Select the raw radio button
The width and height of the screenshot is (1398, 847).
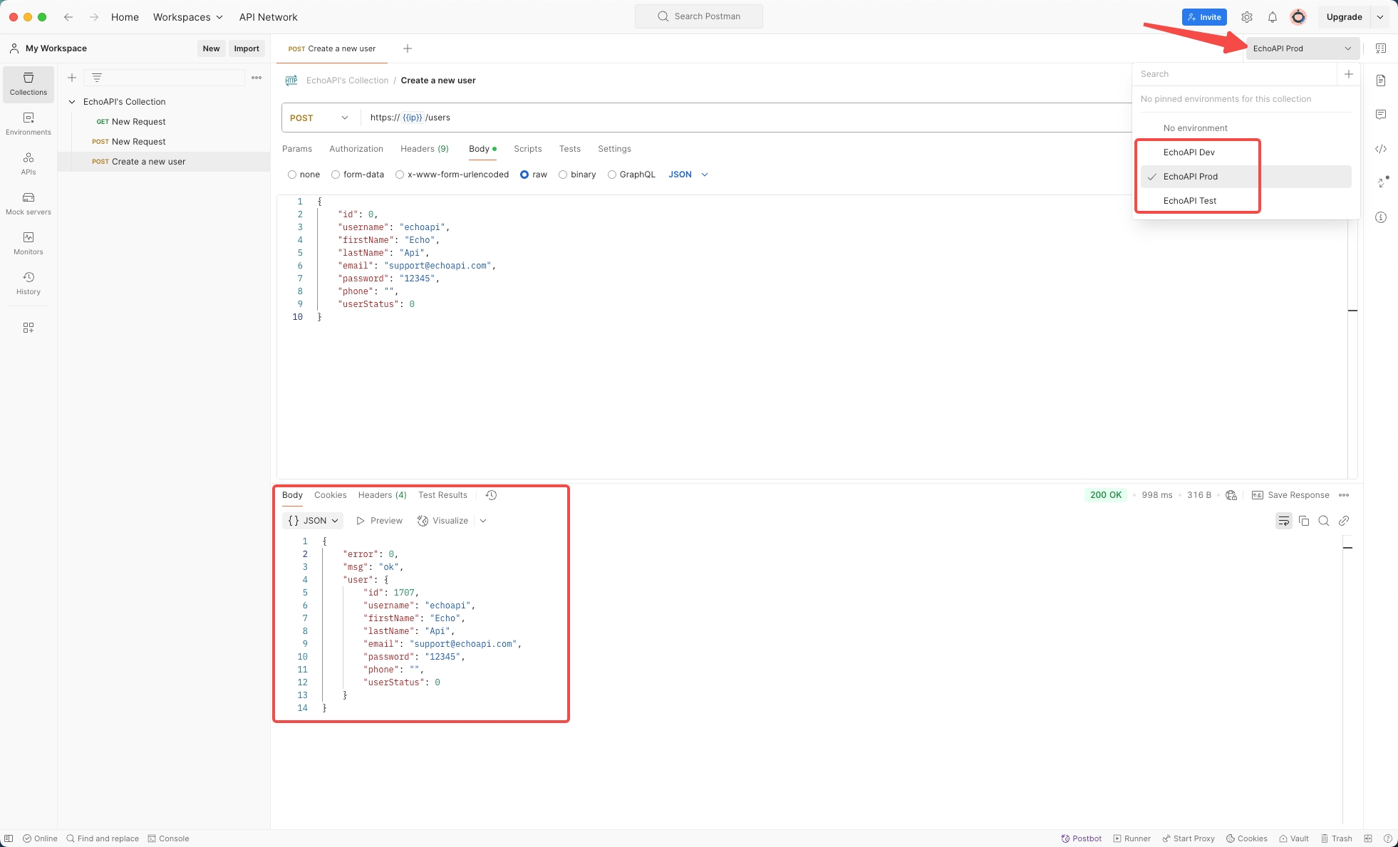pos(523,173)
